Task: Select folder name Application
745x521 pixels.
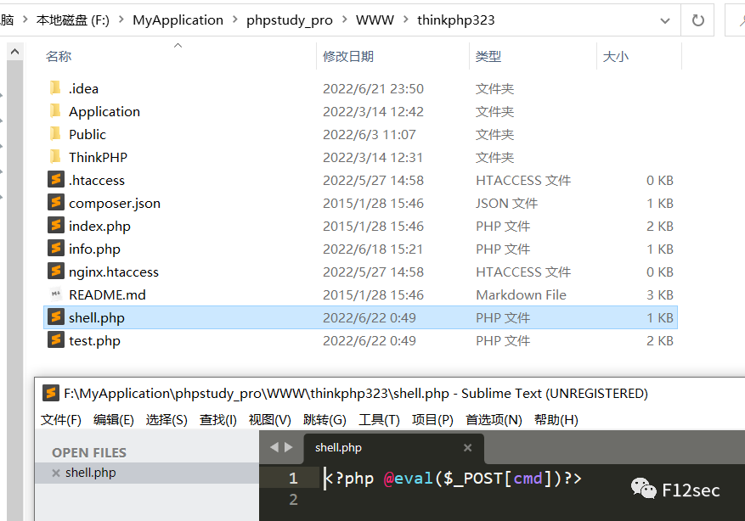Action: [x=104, y=111]
